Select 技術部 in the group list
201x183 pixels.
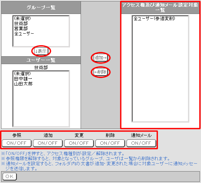[x=41, y=24]
